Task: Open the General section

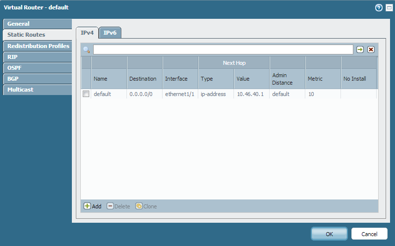Action: click(x=38, y=24)
